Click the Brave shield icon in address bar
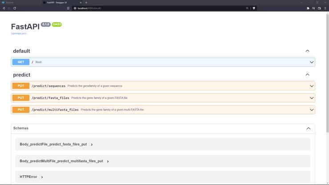Screen dimensions: 329x185 click(254, 8)
